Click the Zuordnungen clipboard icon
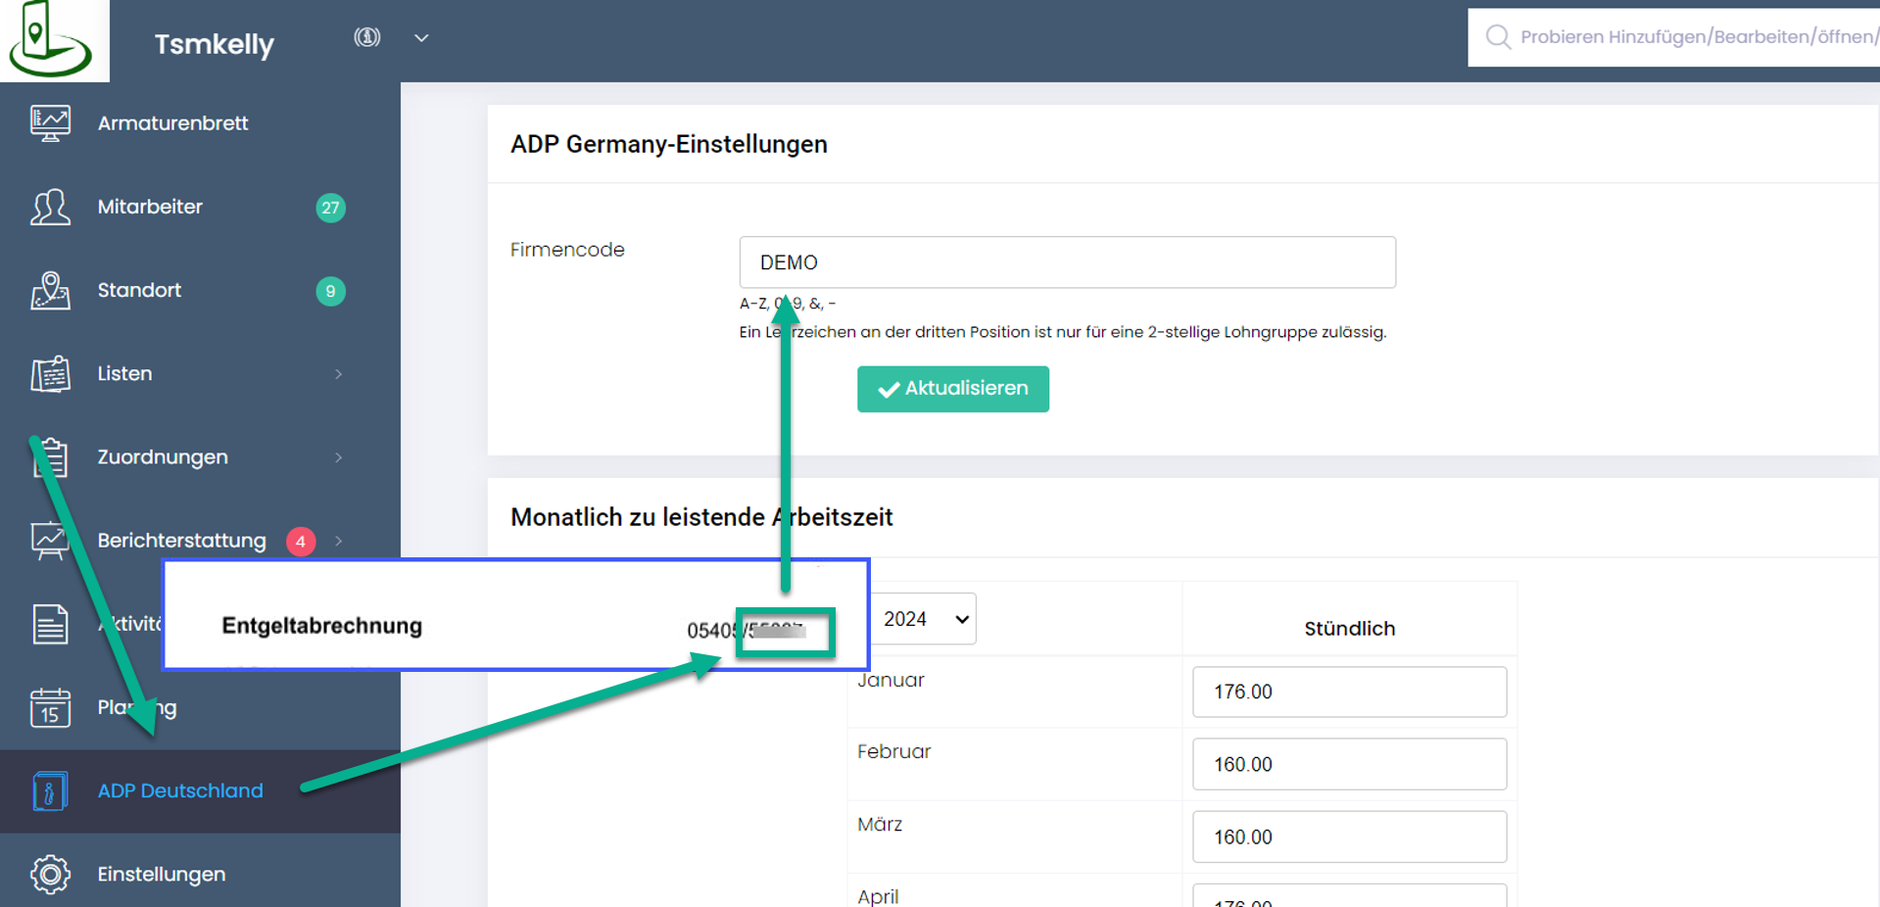 [x=50, y=457]
